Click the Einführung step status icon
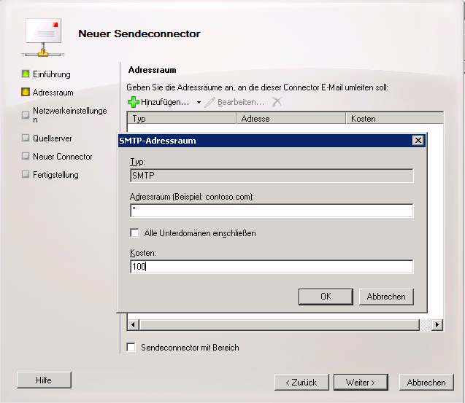 tap(26, 74)
